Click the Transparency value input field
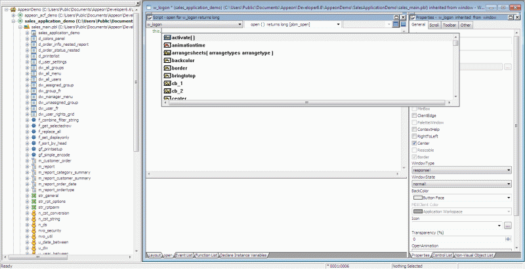This screenshot has width=525, height=269. pos(457,240)
